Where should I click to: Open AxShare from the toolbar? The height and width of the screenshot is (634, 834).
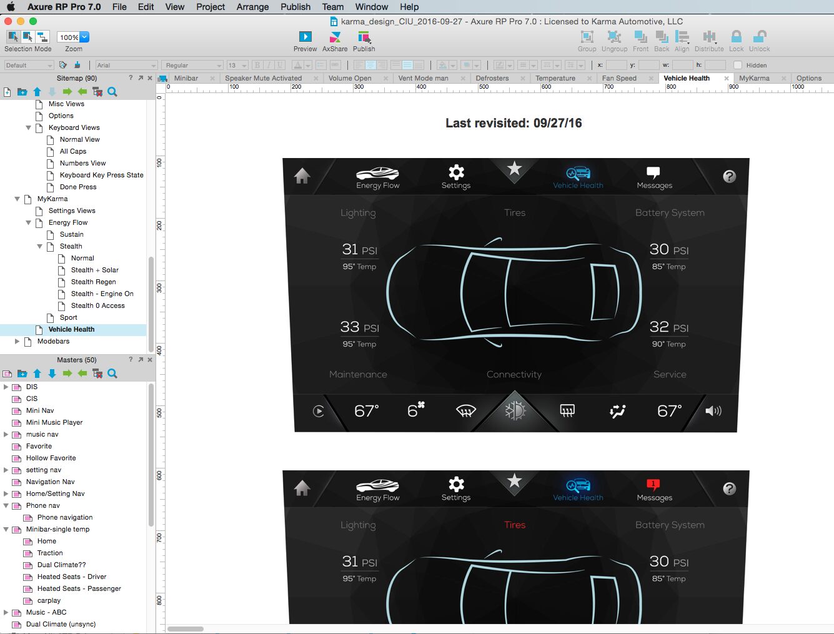[x=335, y=37]
